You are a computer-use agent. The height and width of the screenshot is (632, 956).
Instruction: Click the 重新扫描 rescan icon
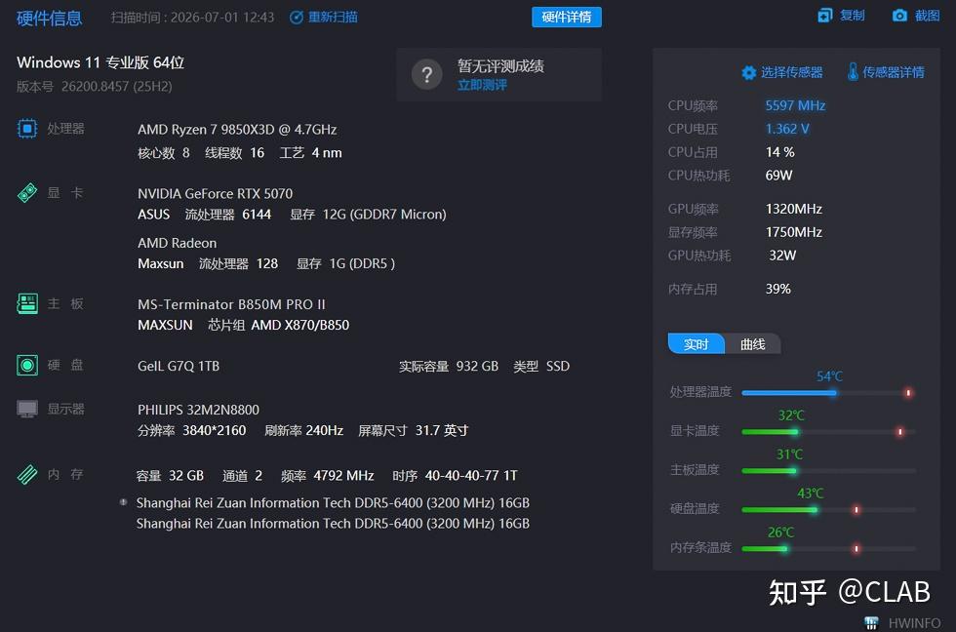[x=297, y=18]
